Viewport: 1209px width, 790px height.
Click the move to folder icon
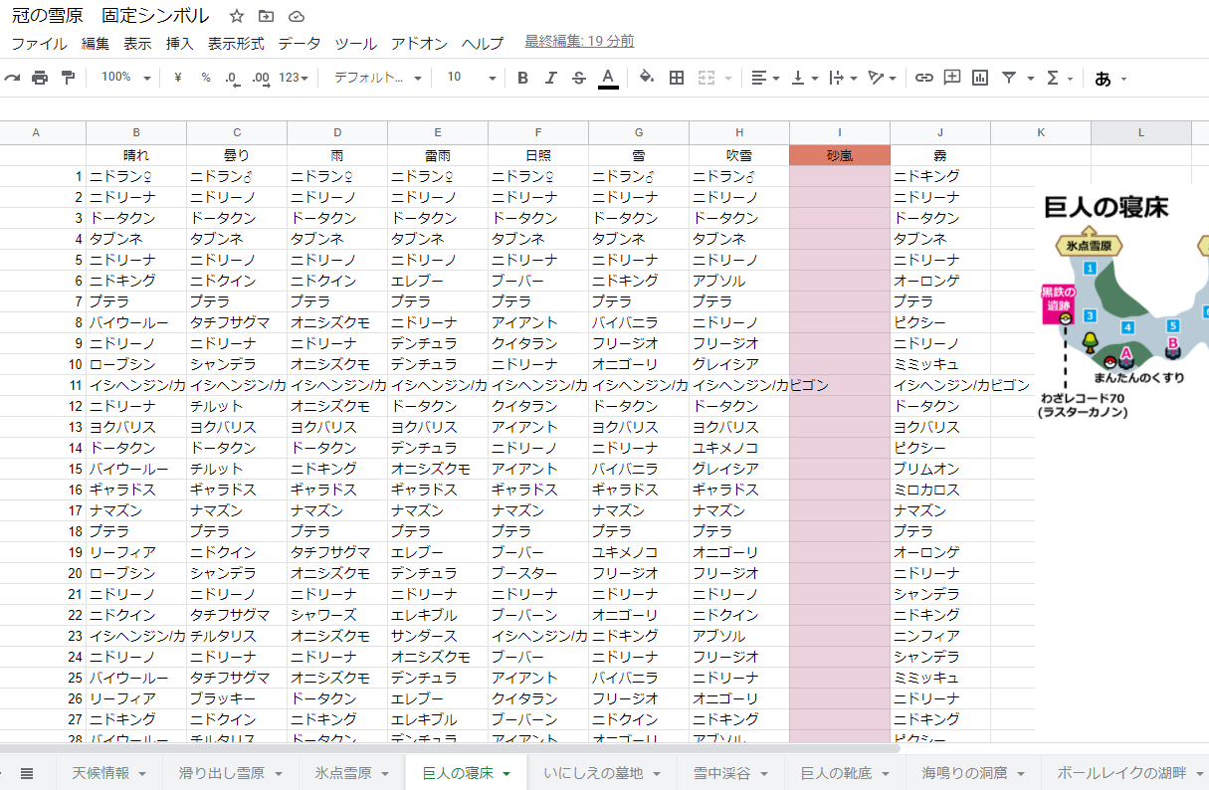266,16
